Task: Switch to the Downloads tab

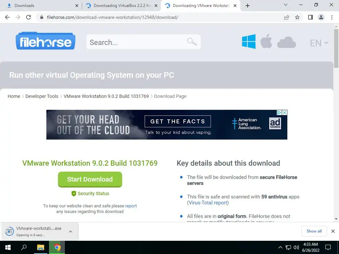Action: click(x=41, y=6)
